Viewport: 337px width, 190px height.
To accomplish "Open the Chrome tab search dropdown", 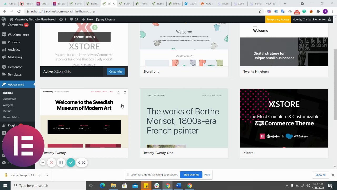I will tap(302, 4).
